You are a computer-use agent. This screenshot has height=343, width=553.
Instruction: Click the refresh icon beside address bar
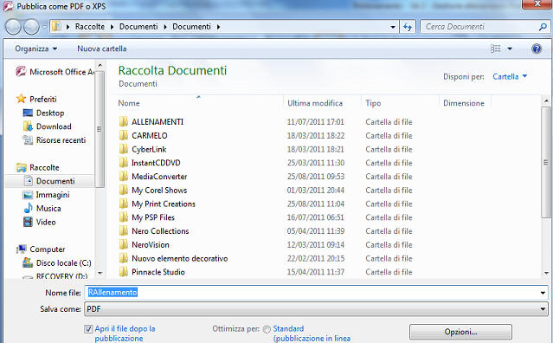[408, 27]
